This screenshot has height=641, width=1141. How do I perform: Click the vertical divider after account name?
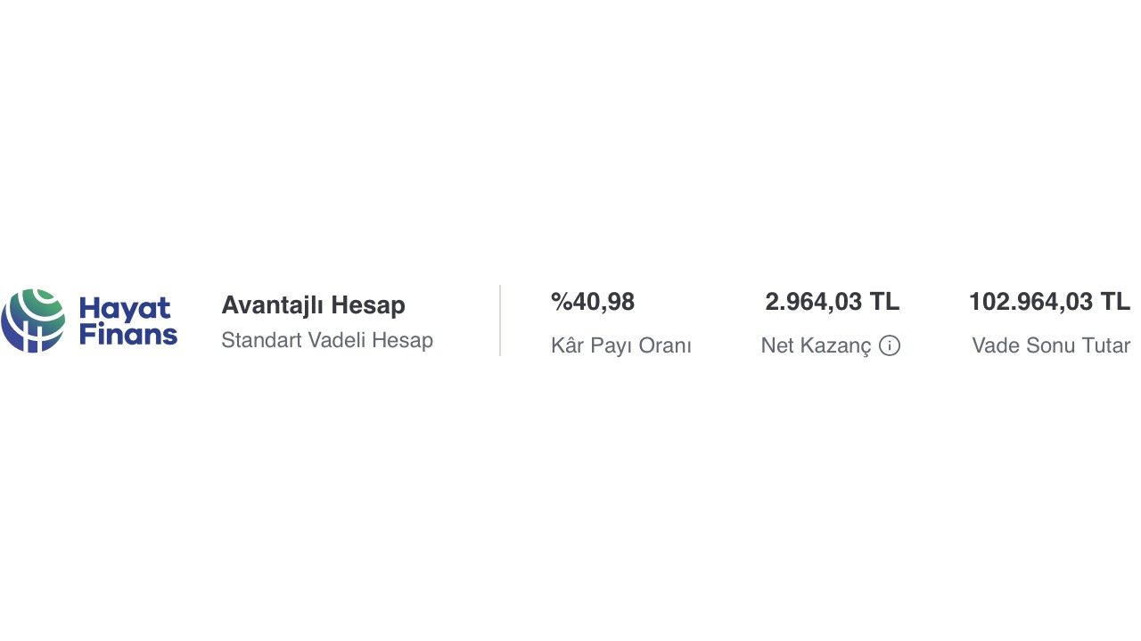500,320
